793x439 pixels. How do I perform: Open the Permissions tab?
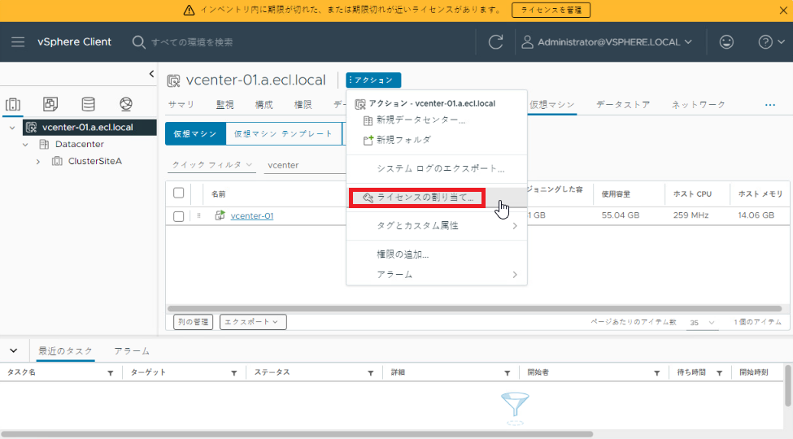303,105
